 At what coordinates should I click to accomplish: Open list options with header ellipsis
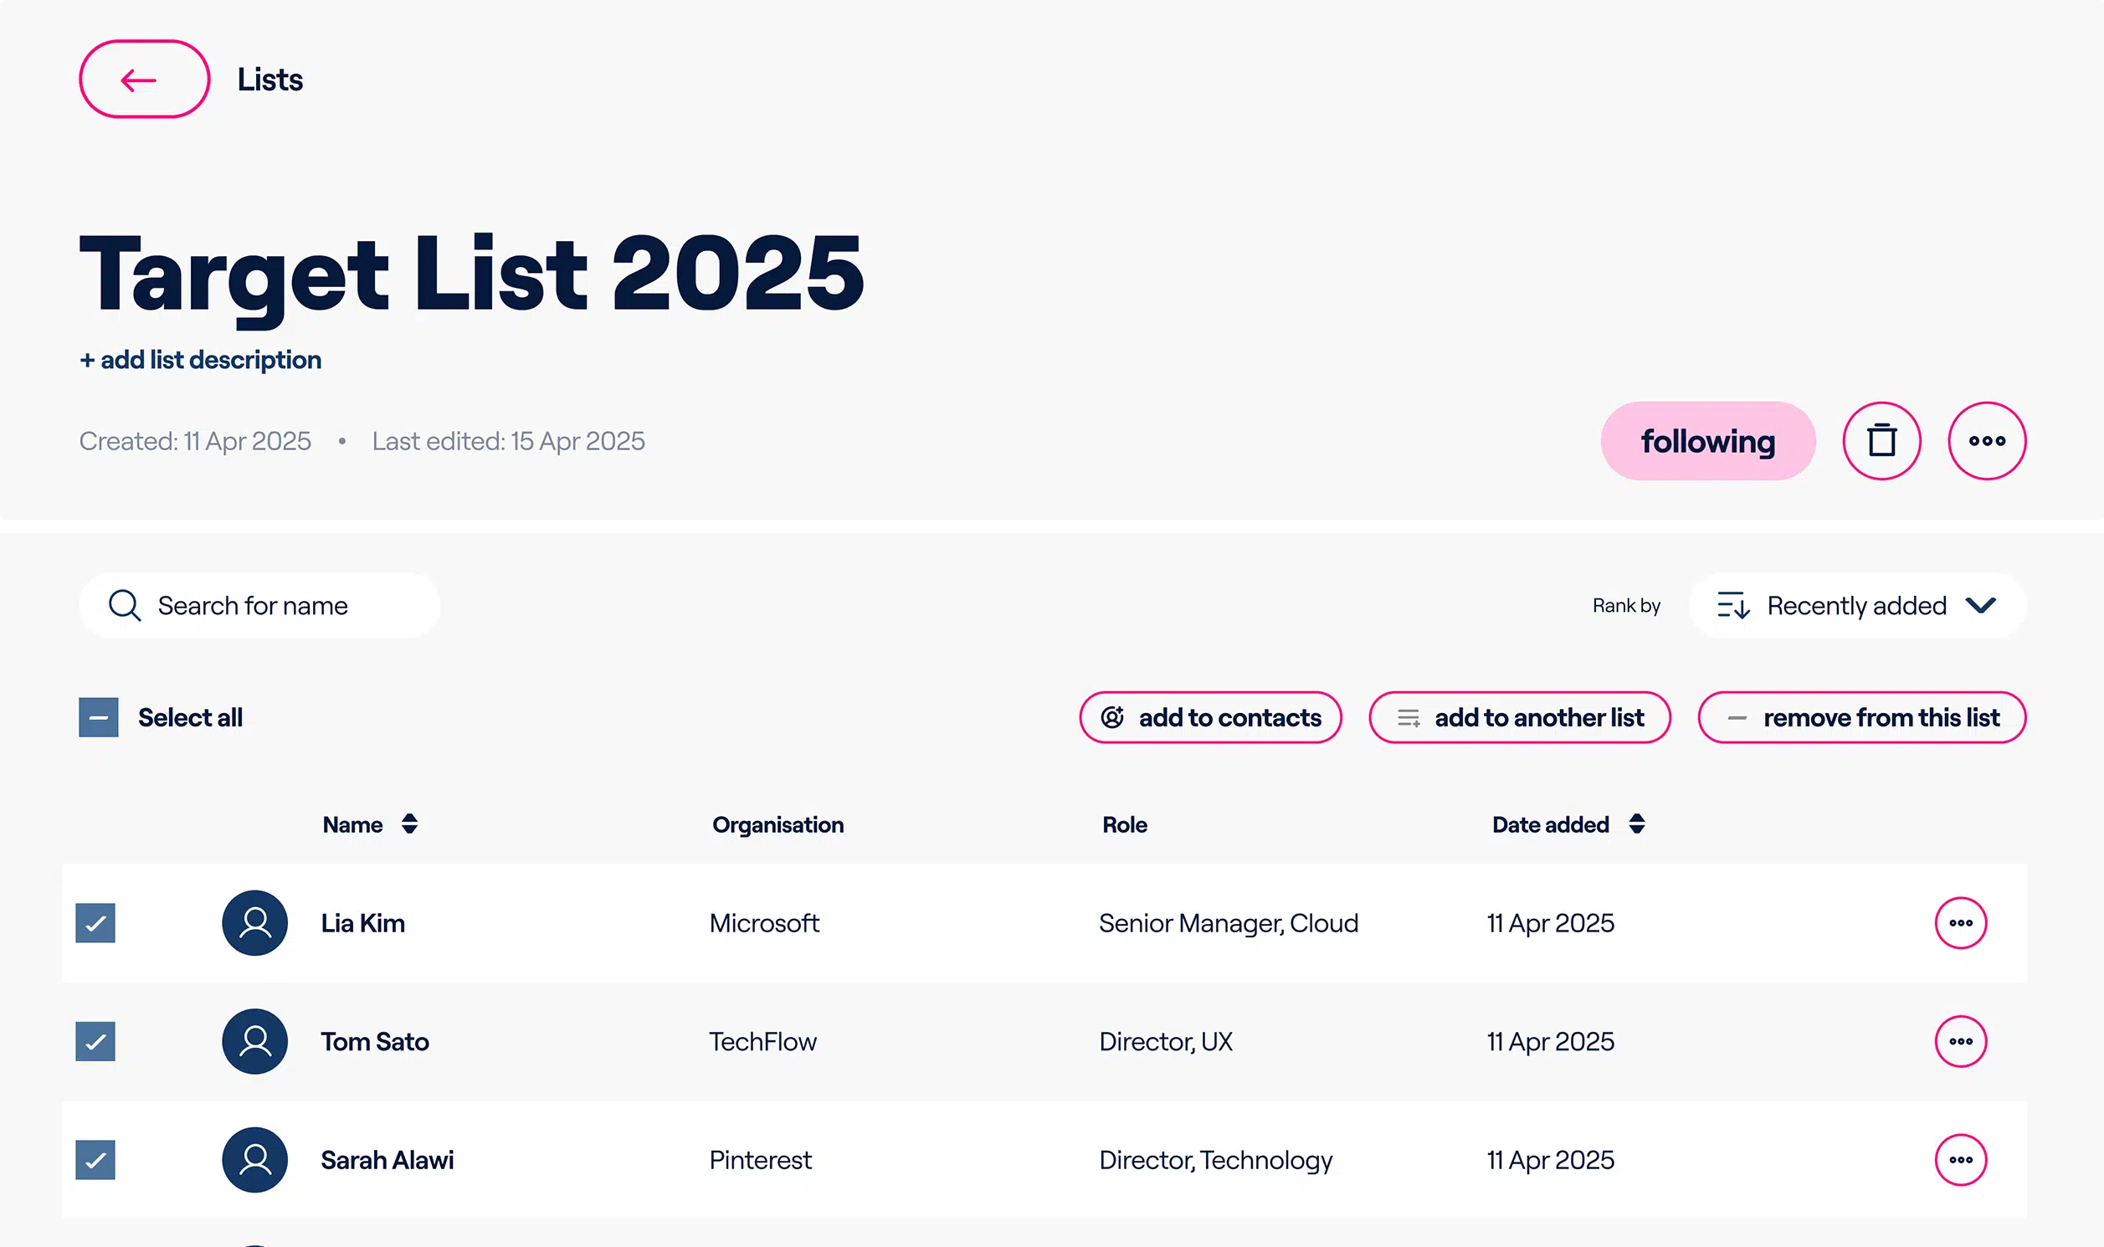1986,441
